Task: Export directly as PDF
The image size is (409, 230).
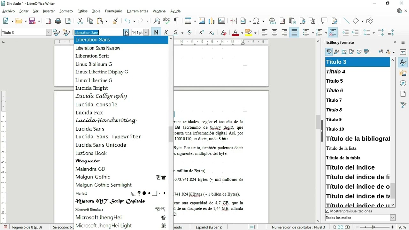Action: tap(48, 21)
